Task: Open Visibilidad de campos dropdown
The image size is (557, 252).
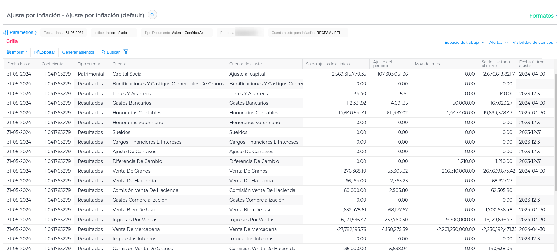Action: (534, 43)
